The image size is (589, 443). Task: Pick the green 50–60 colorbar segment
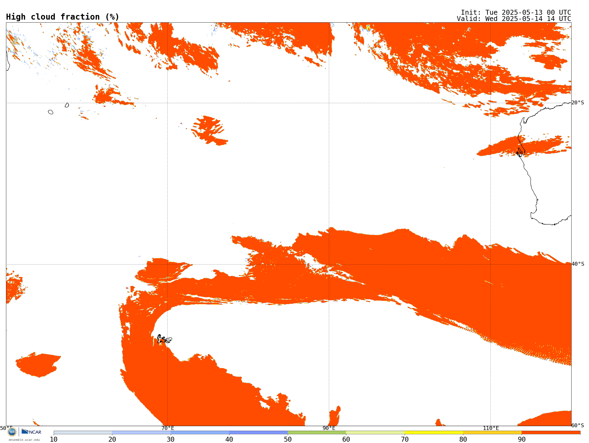pyautogui.click(x=317, y=433)
